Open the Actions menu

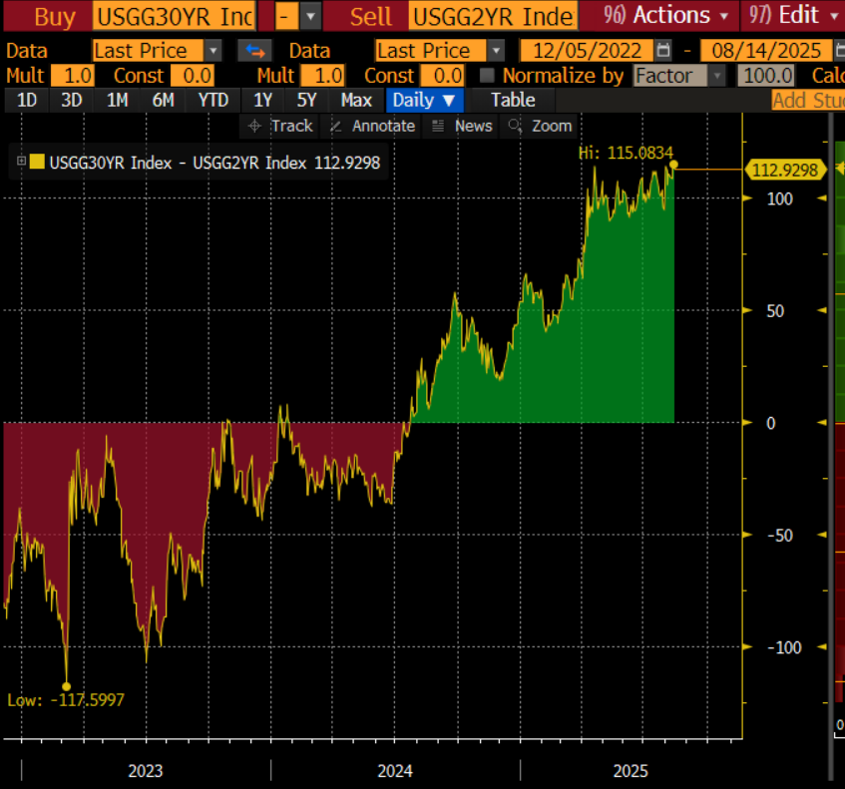[666, 16]
